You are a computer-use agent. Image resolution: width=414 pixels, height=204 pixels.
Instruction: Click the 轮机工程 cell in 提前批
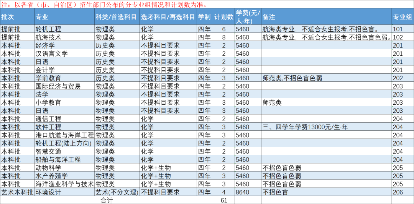tap(64, 29)
